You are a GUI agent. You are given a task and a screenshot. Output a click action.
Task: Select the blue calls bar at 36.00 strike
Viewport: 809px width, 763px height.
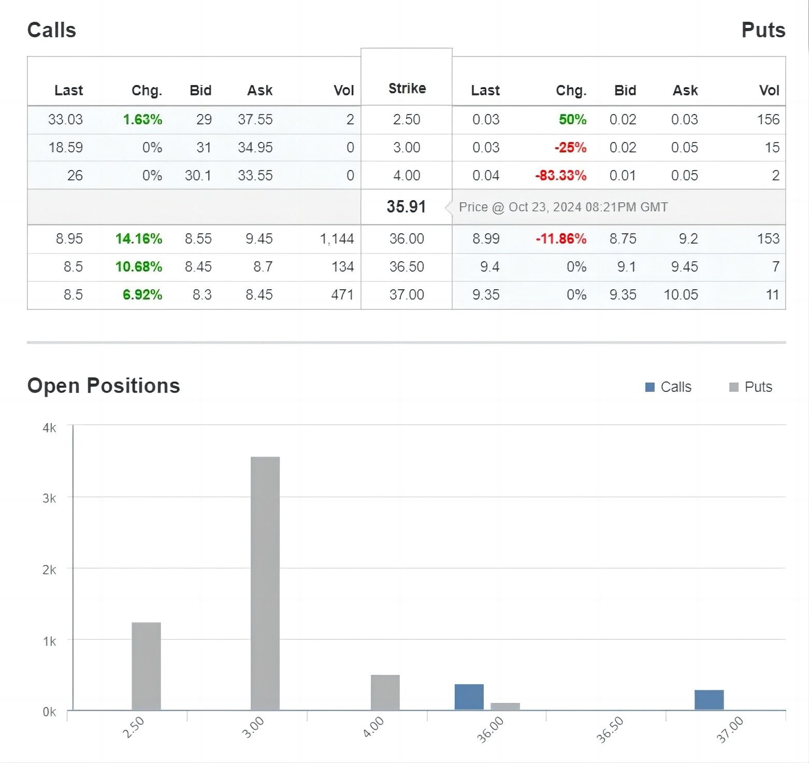(469, 697)
